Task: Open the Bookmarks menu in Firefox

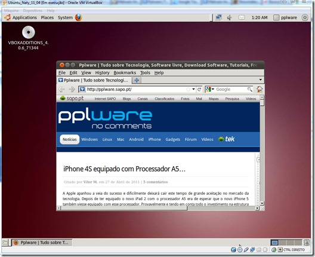Action: pyautogui.click(x=125, y=73)
